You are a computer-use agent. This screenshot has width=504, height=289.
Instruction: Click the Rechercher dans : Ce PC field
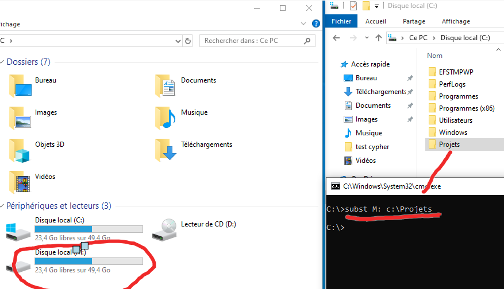252,41
